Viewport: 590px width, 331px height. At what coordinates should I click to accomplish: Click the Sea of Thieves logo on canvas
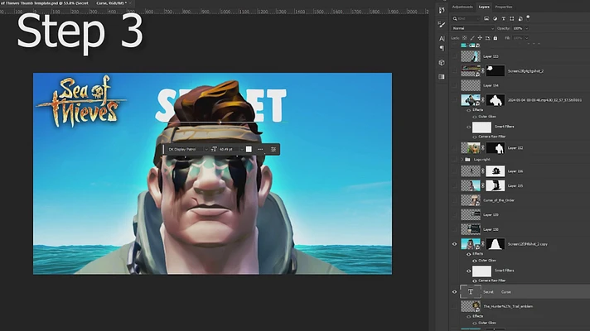pos(81,101)
